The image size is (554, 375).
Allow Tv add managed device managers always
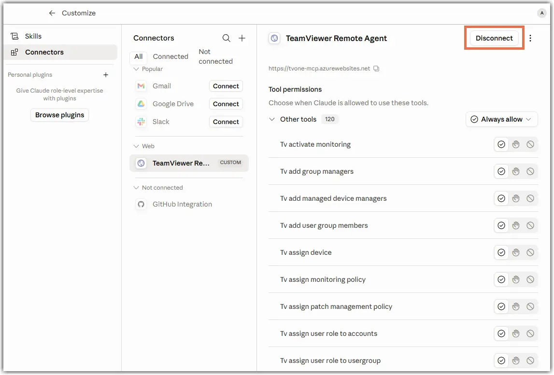click(501, 198)
